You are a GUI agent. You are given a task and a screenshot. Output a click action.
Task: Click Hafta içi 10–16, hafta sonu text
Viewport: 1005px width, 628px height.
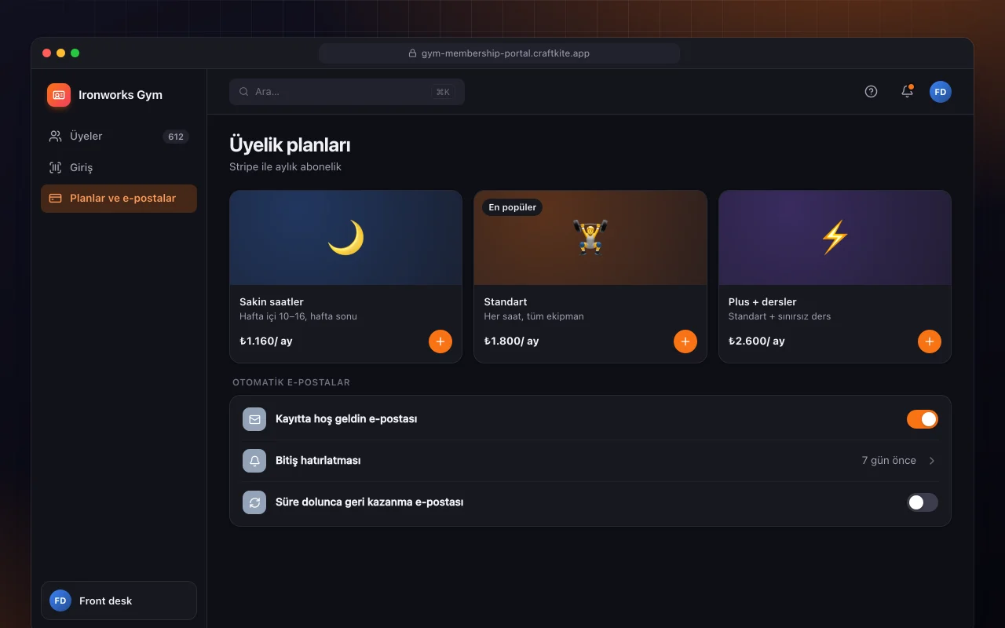298,316
